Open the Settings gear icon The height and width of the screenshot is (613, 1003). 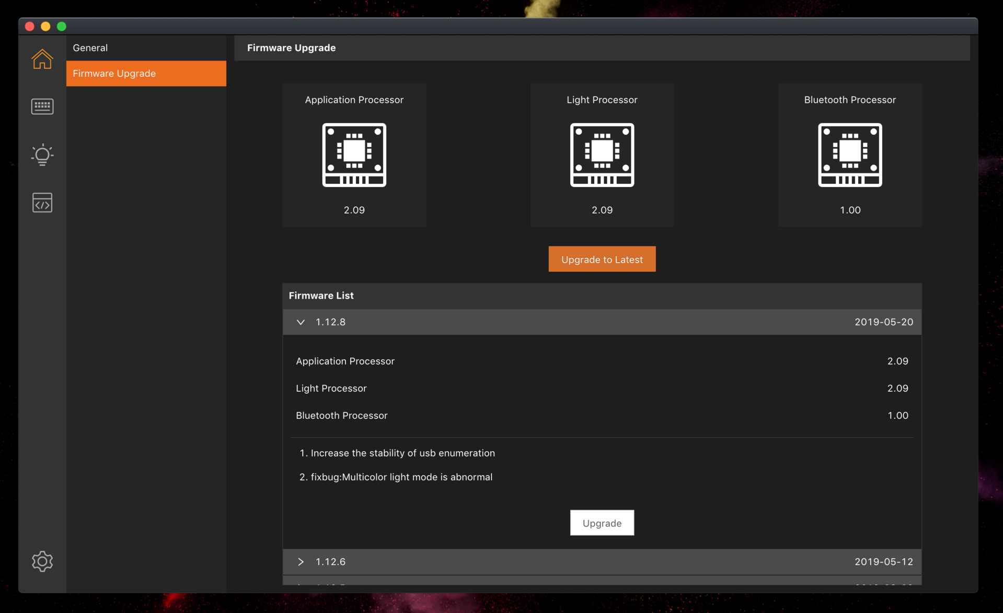pos(42,561)
